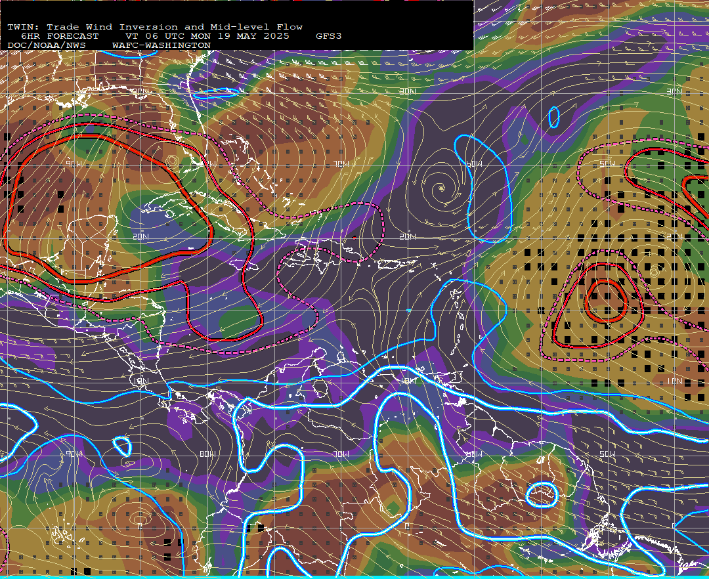This screenshot has width=709, height=579.
Task: Click the '50W' label over northeastern Brazil
Action: 607,454
